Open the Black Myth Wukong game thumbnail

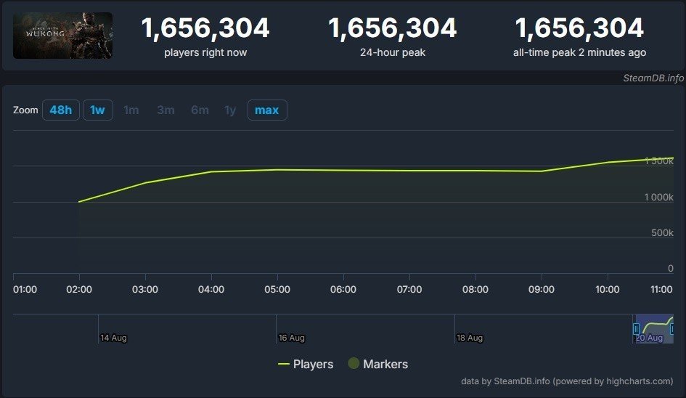coord(62,36)
